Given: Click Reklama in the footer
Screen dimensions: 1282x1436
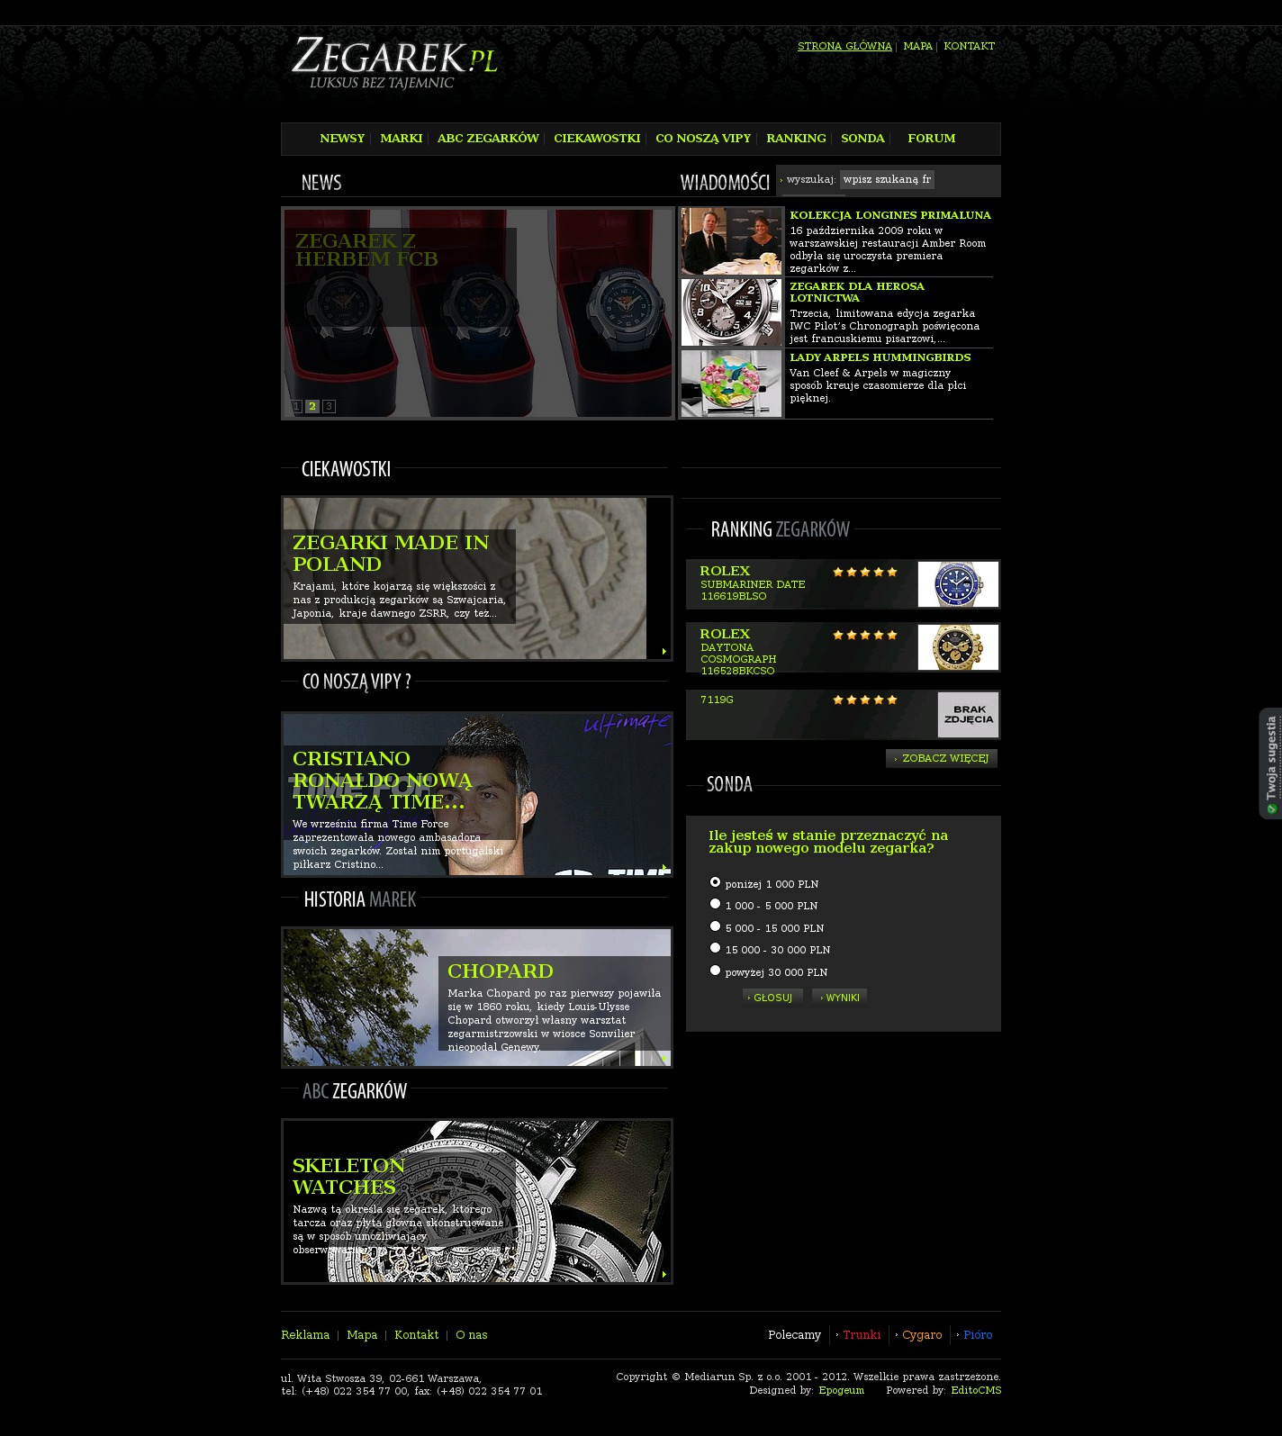Looking at the screenshot, I should click(305, 1335).
